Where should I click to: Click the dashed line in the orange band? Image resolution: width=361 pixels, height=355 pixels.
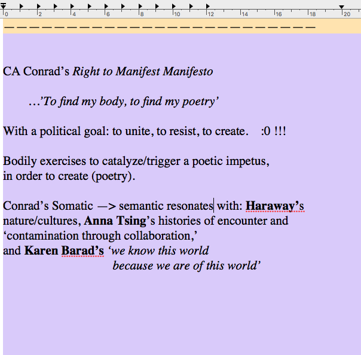pyautogui.click(x=159, y=27)
